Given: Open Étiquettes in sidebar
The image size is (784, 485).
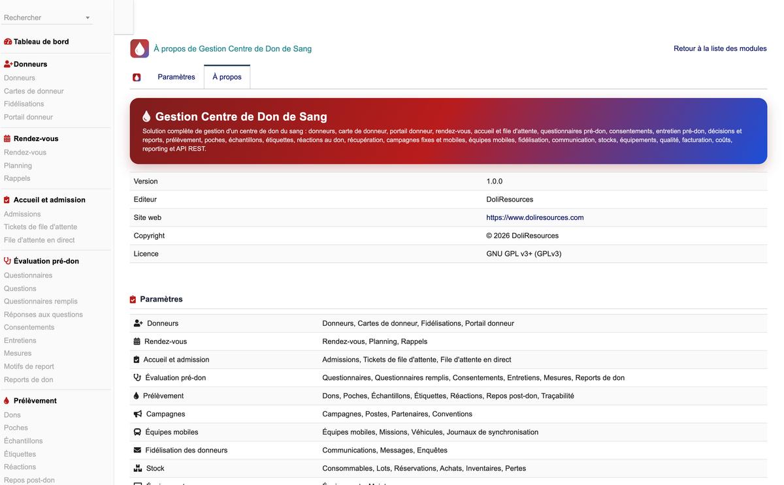Looking at the screenshot, I should (x=20, y=454).
